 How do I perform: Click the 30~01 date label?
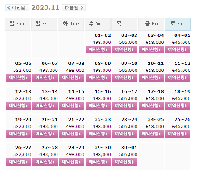[x=129, y=148]
